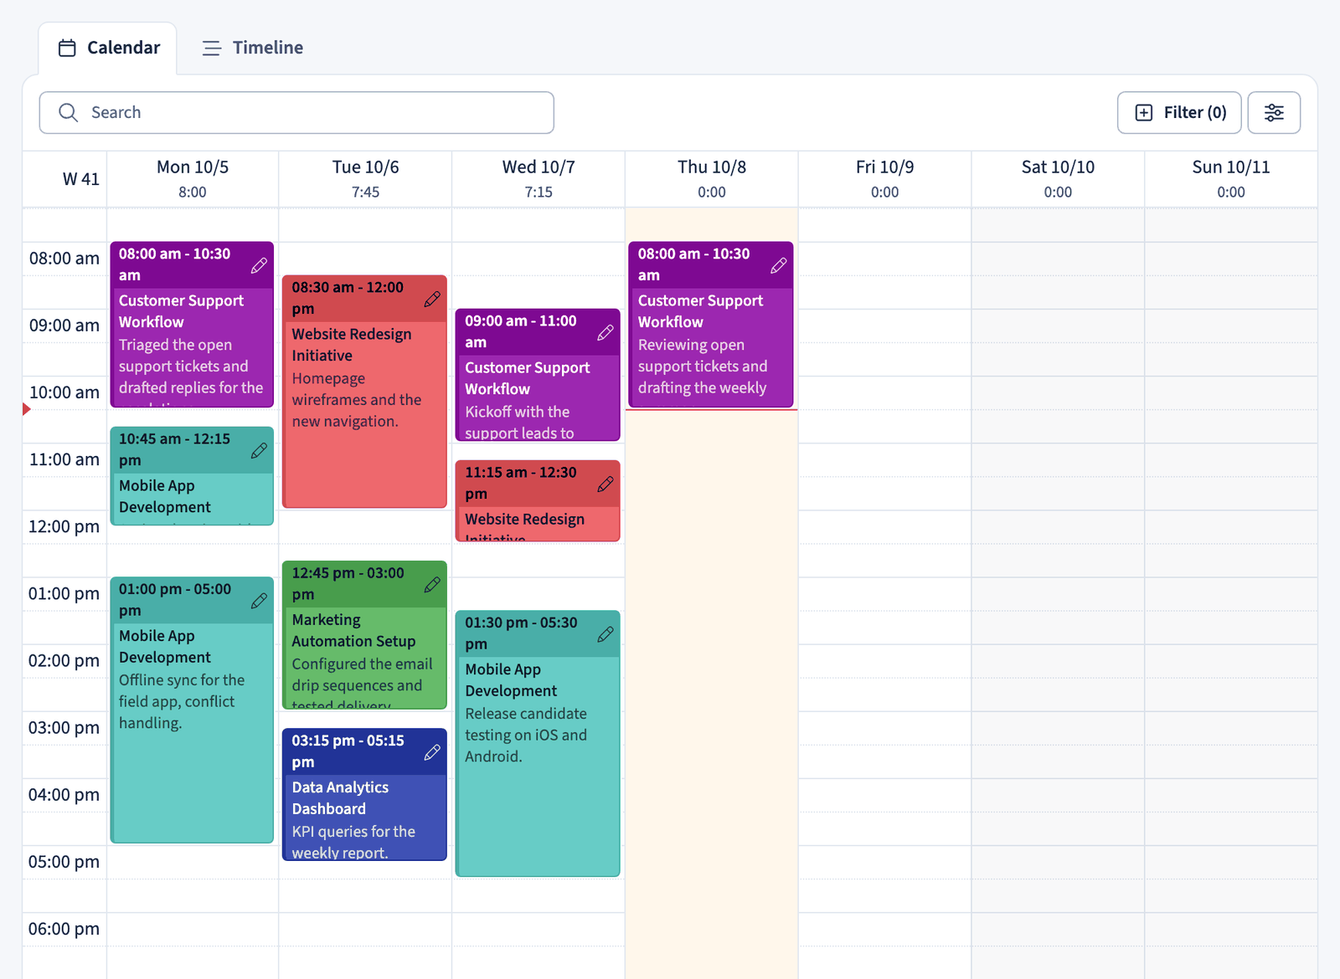Select the Sun 10/11 column header
1340x979 pixels.
[x=1231, y=178]
